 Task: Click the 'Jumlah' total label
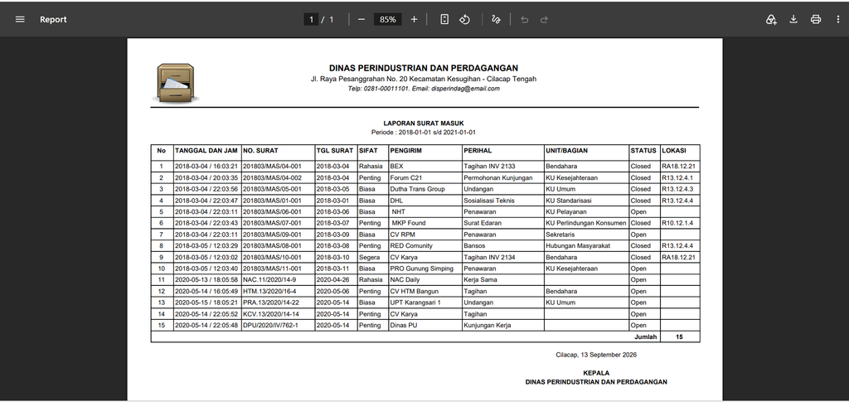(645, 337)
